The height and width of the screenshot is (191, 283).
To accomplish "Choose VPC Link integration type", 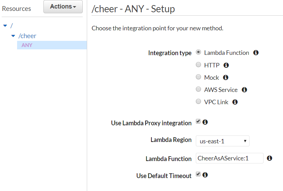I will pos(198,101).
